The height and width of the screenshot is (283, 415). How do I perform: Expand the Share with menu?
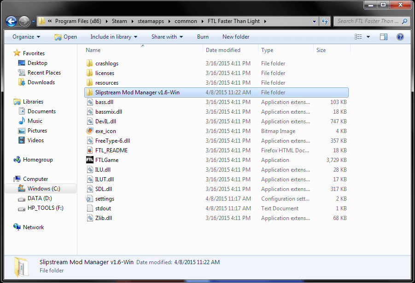[x=167, y=37]
